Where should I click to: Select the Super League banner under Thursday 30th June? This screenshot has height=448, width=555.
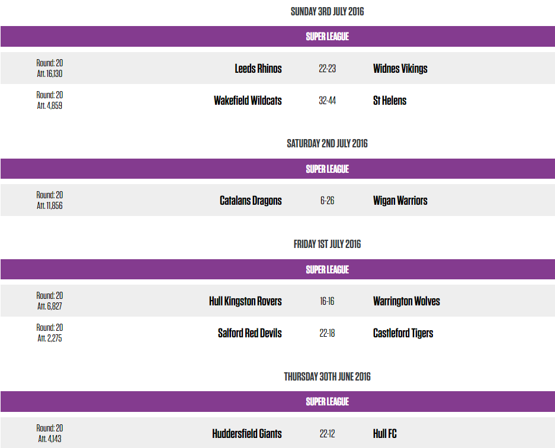pyautogui.click(x=327, y=402)
